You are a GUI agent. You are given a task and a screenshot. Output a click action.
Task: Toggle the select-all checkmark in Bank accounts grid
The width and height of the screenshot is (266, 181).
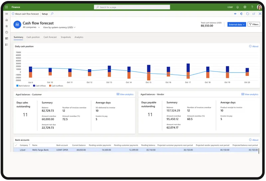[x=16, y=145]
